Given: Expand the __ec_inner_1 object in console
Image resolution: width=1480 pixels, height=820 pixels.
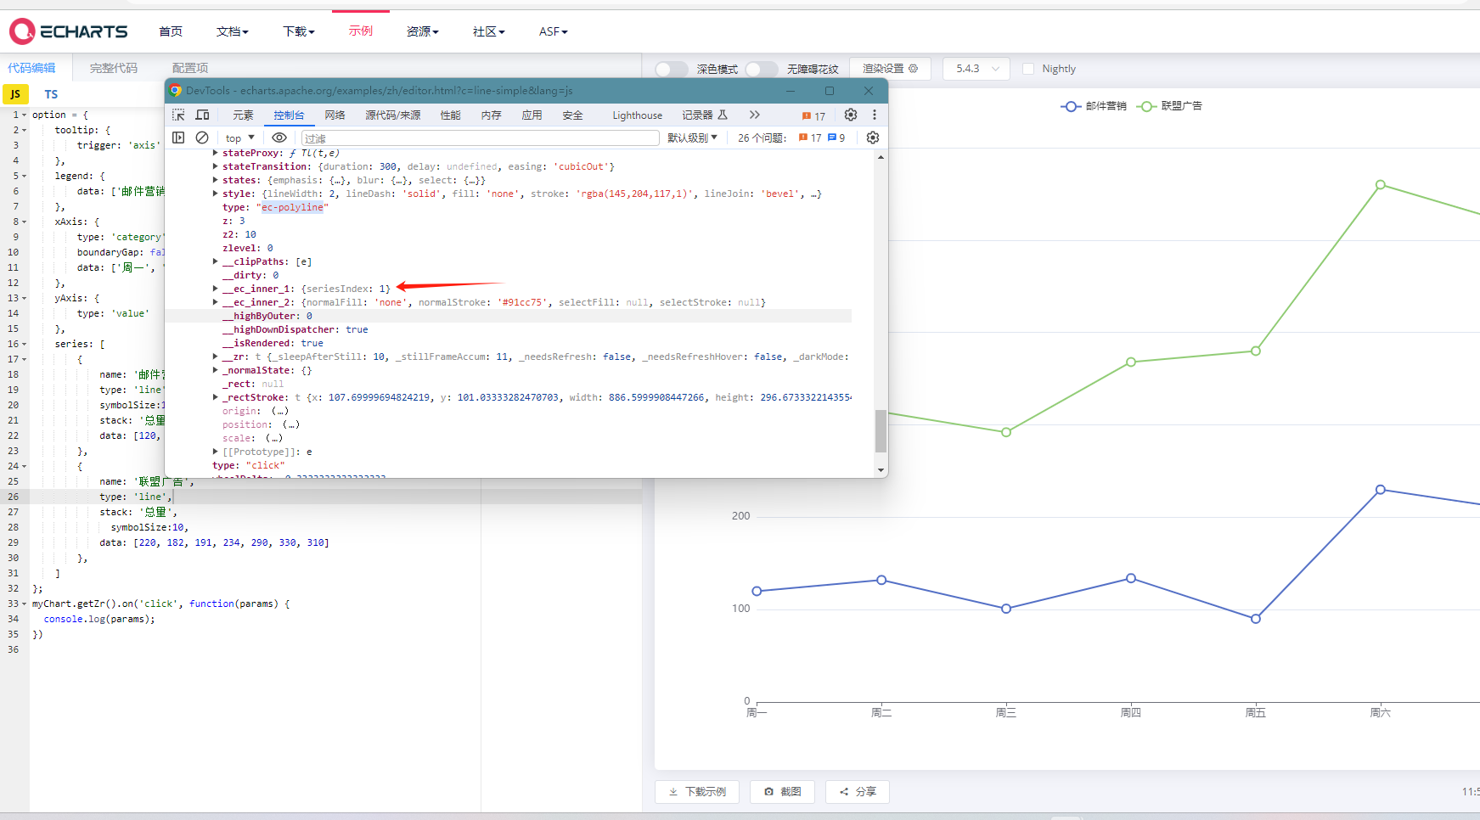Looking at the screenshot, I should click(216, 289).
